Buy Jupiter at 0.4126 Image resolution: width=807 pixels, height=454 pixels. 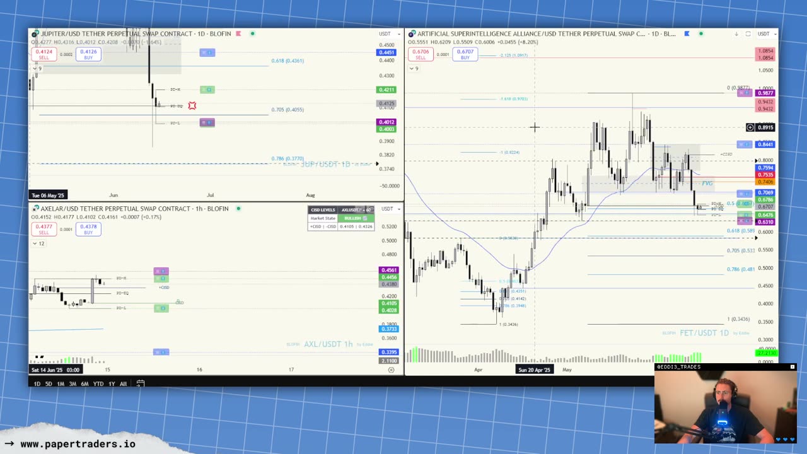coord(88,54)
